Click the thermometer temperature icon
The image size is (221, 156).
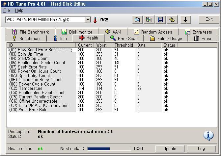tap(95, 20)
